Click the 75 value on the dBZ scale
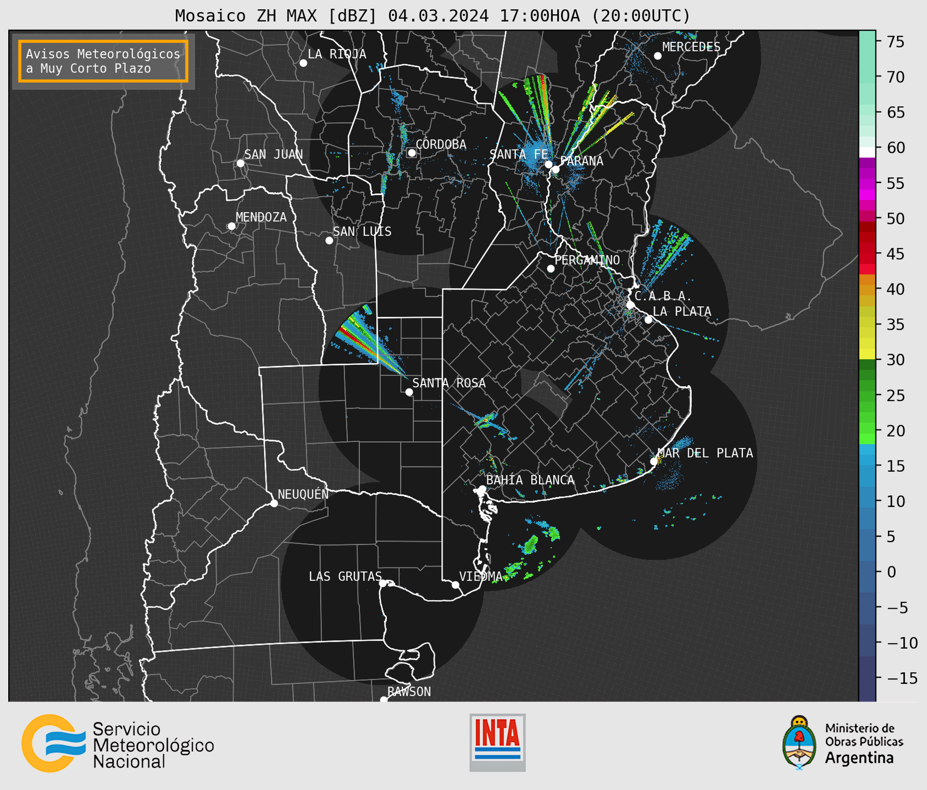Image resolution: width=927 pixels, height=790 pixels. click(895, 42)
